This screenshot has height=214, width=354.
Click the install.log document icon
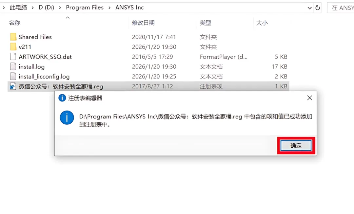(13, 66)
